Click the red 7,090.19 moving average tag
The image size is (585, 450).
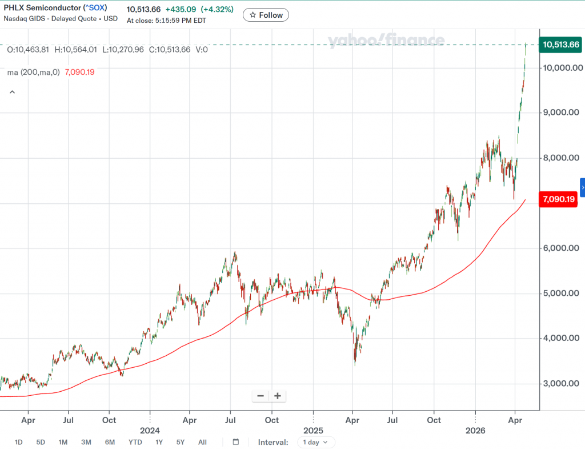(558, 199)
